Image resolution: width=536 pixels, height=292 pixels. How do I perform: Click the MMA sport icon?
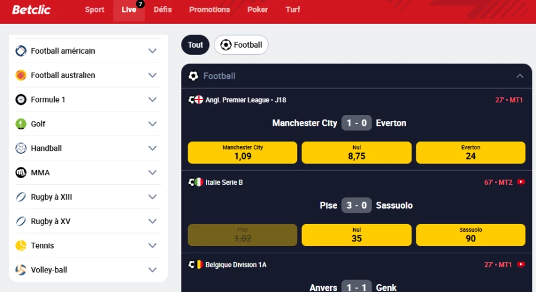(21, 173)
